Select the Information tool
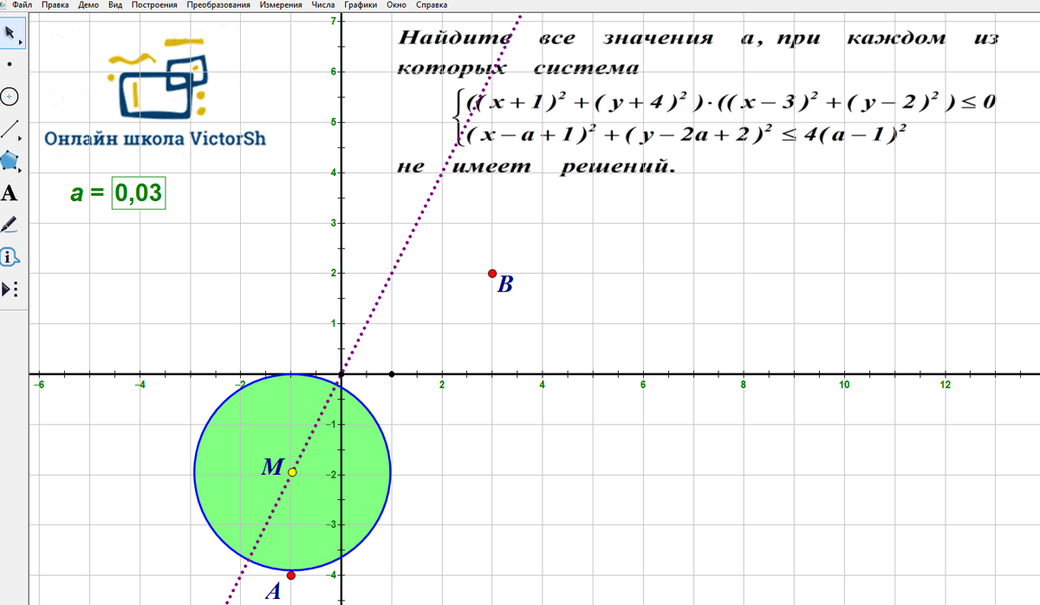1040x605 pixels. (x=10, y=257)
